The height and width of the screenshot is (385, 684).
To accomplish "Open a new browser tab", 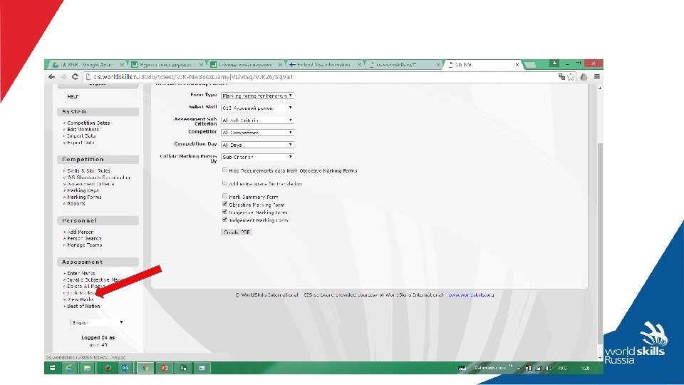I will point(530,65).
